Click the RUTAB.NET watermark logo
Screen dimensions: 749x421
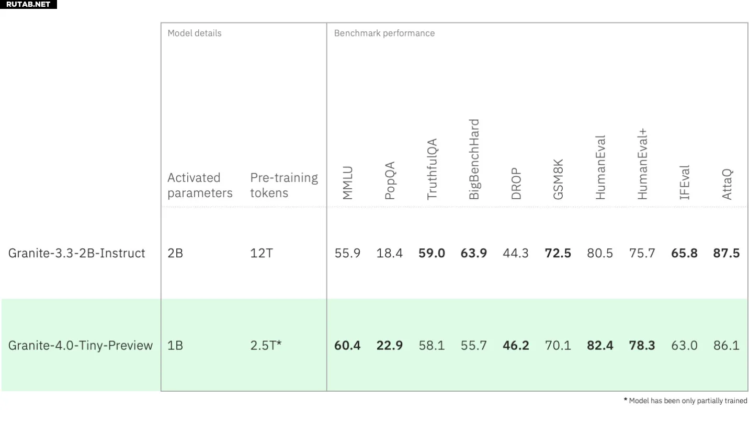coord(28,4)
